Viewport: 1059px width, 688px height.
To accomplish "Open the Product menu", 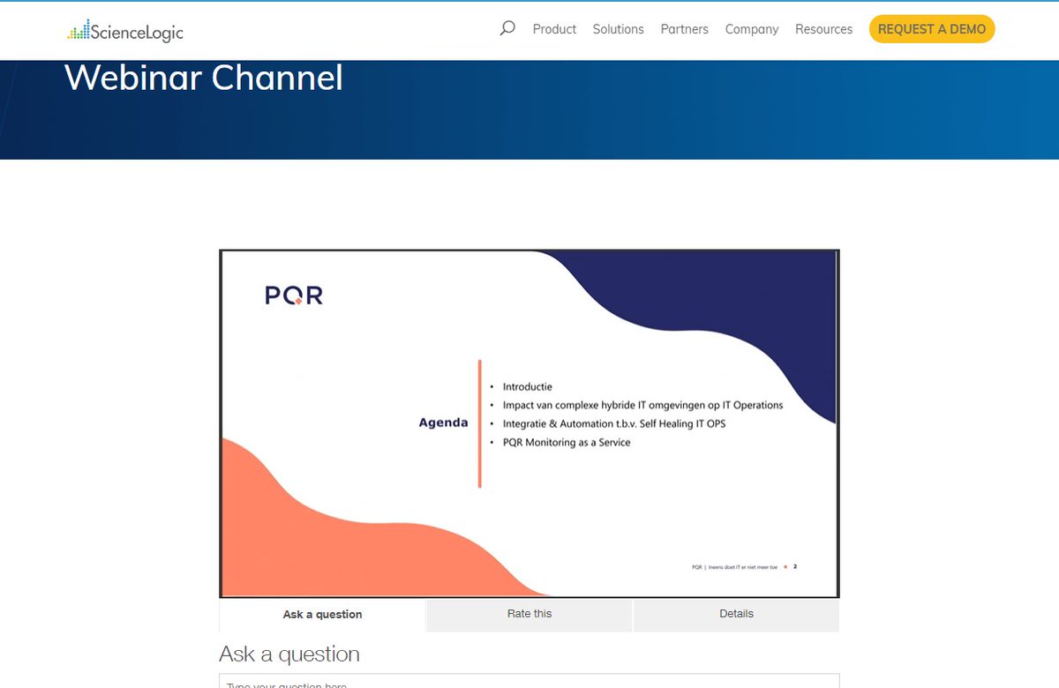I will (x=553, y=29).
